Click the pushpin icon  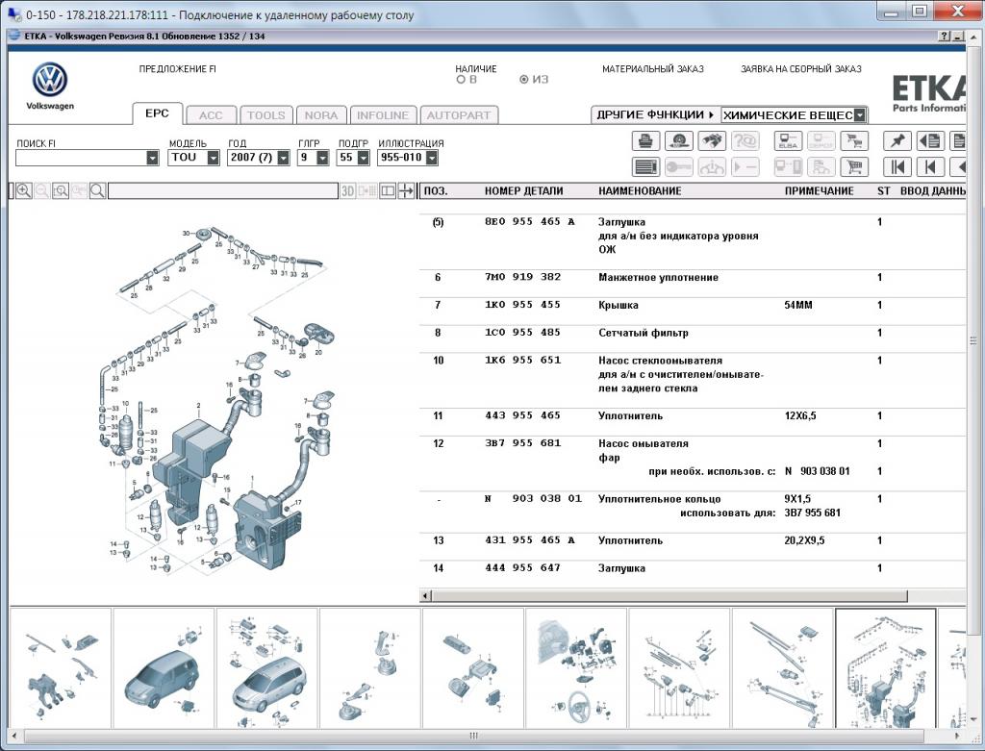pos(897,141)
